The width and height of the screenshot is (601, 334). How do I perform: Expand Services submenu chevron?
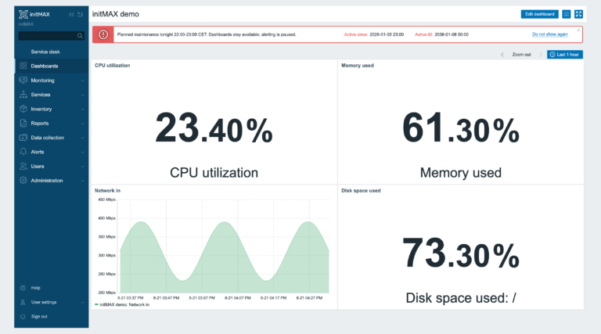(82, 95)
